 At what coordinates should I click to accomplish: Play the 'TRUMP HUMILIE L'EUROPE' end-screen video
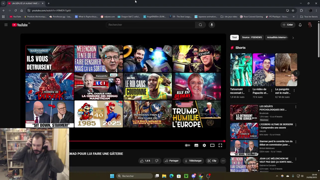[x=196, y=114]
